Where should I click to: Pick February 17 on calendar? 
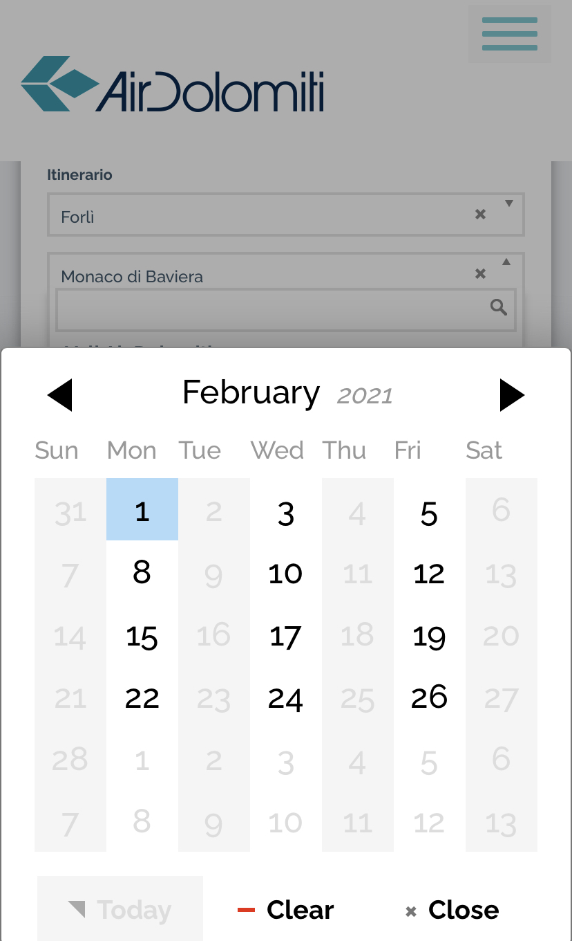286,636
